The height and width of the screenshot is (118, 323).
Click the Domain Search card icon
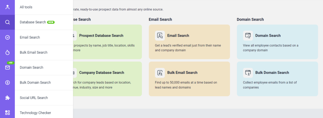pyautogui.click(x=248, y=36)
